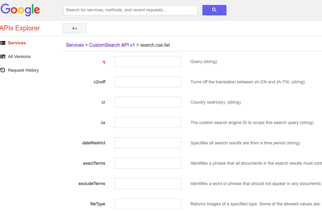The image size is (322, 213).
Task: Click the Google logo
Action: point(20,10)
